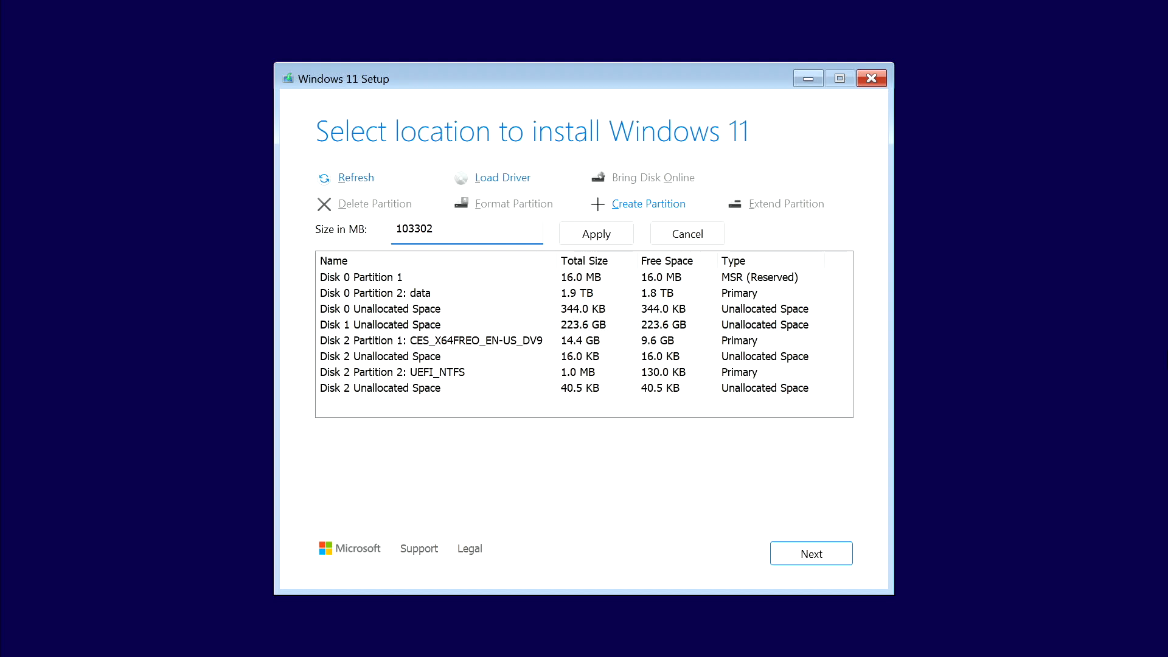
Task: Select Disk 2 Unallocated Space 16.0 KB row
Action: (x=584, y=356)
